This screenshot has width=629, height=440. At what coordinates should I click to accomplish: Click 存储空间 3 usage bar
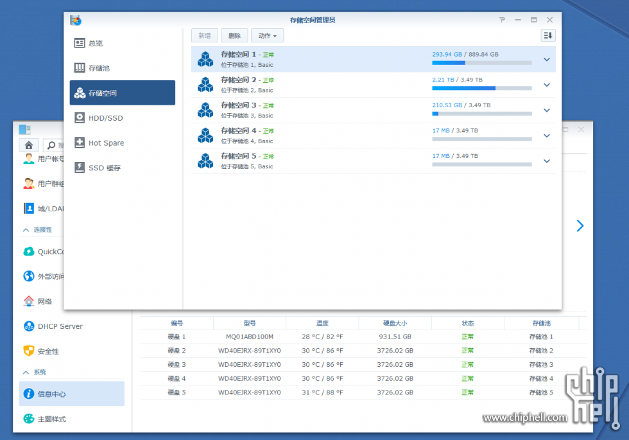[482, 114]
